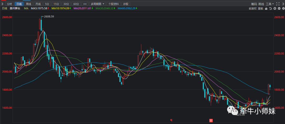Switch to the 分时 intraday tab
The height and width of the screenshot is (124, 285).
point(9,4)
